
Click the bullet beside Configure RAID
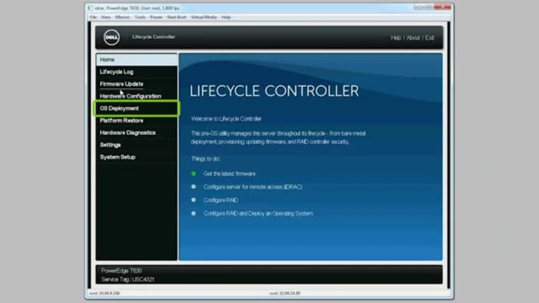[193, 200]
